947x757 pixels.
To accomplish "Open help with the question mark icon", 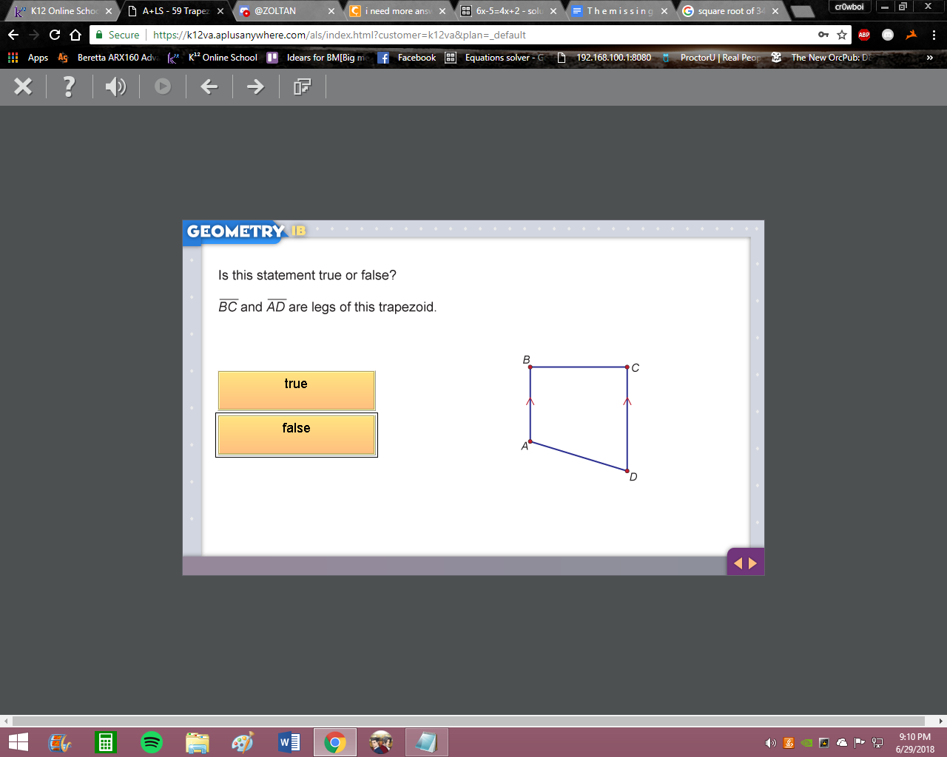I will point(69,86).
